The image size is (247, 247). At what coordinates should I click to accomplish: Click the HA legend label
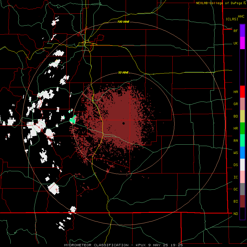point(235,92)
